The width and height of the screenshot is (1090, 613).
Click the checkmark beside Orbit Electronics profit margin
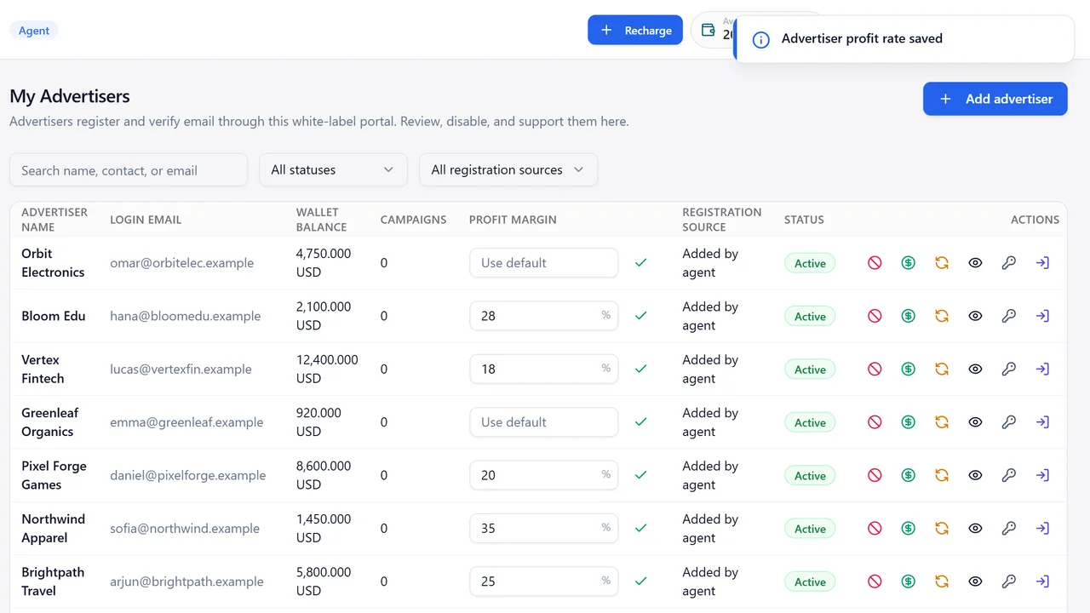tap(641, 263)
